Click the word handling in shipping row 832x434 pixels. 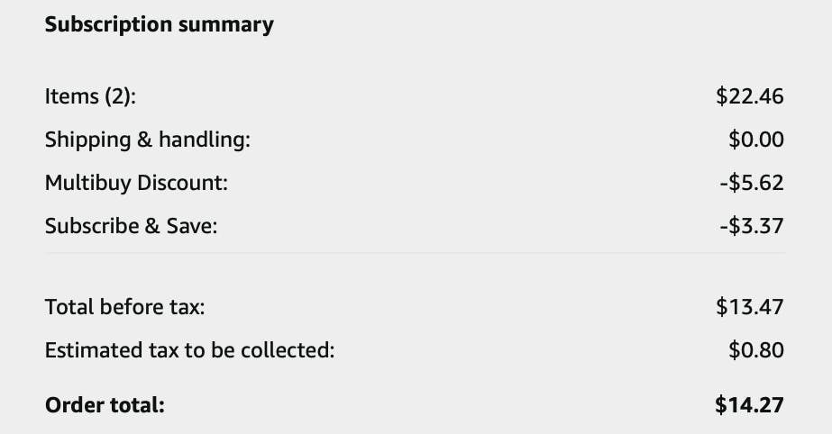coord(205,140)
